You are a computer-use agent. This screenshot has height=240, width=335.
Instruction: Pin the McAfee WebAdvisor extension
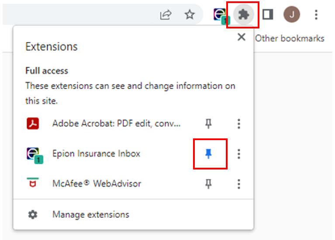coord(208,184)
